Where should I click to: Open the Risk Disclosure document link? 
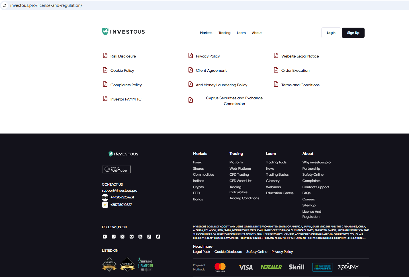point(123,56)
